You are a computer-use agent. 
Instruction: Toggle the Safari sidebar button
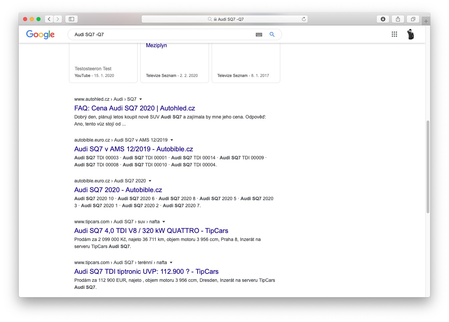point(71,19)
